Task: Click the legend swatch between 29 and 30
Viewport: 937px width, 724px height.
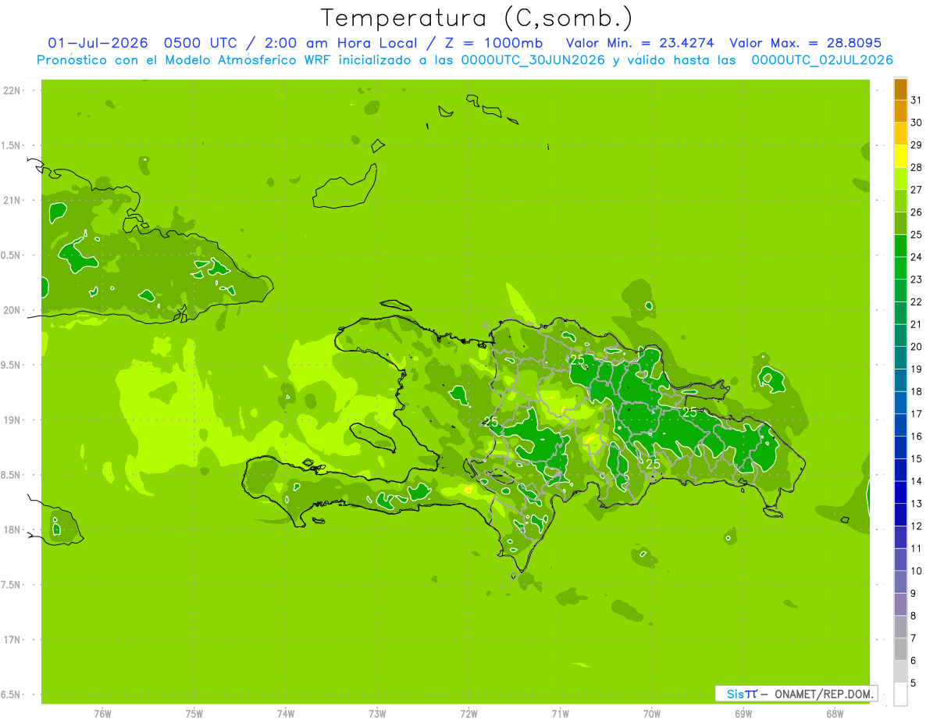Action: 900,134
